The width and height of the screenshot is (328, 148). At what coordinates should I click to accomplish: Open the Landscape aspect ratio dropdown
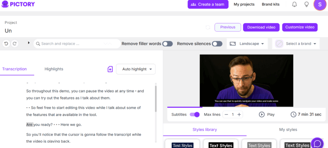click(x=247, y=44)
